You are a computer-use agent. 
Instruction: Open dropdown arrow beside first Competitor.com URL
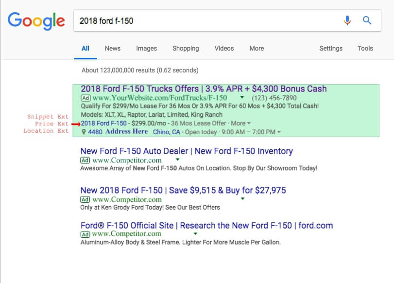(x=177, y=159)
